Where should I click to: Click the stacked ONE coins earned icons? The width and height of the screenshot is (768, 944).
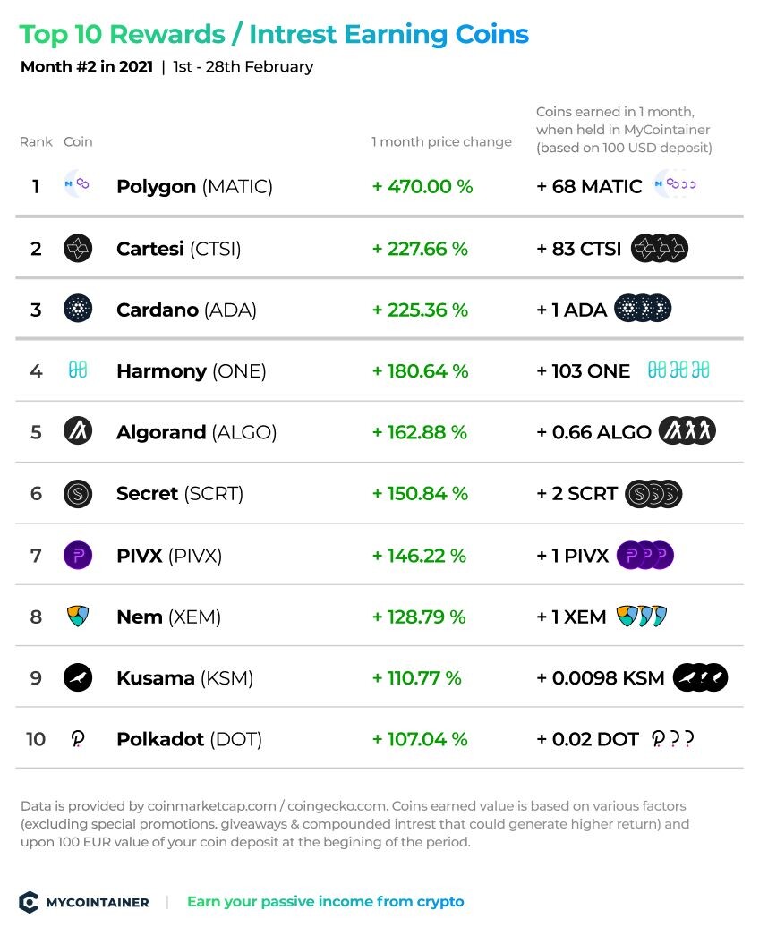click(678, 370)
